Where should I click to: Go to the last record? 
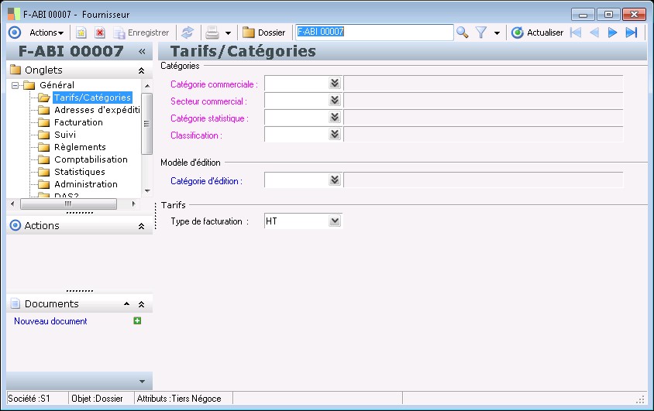632,33
